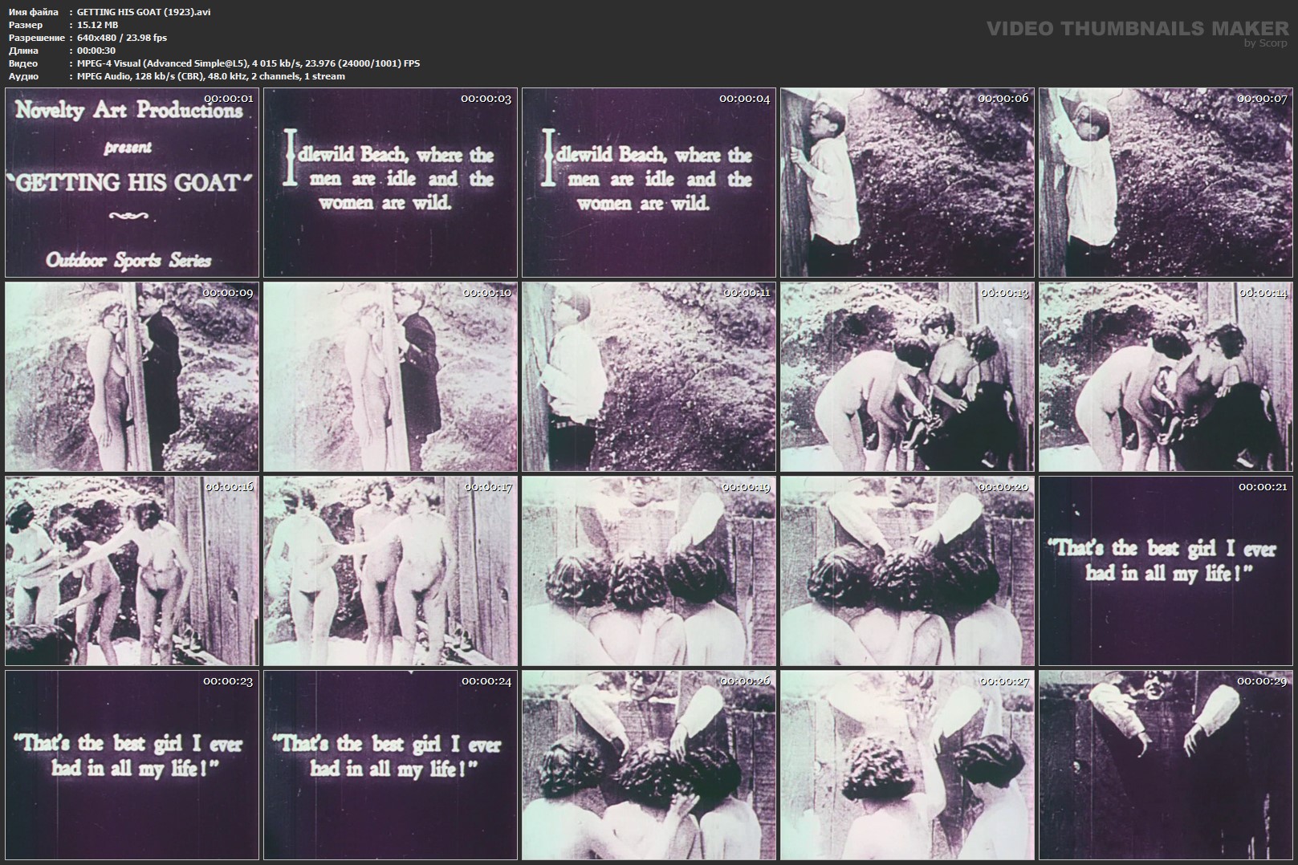Select the file size value '15.12 MB'
The height and width of the screenshot is (865, 1298).
click(97, 25)
